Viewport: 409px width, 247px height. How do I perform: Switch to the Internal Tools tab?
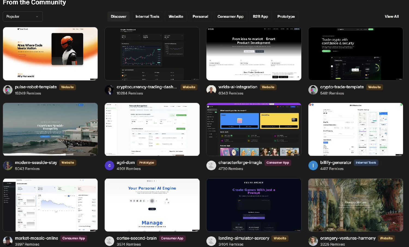[x=147, y=17]
